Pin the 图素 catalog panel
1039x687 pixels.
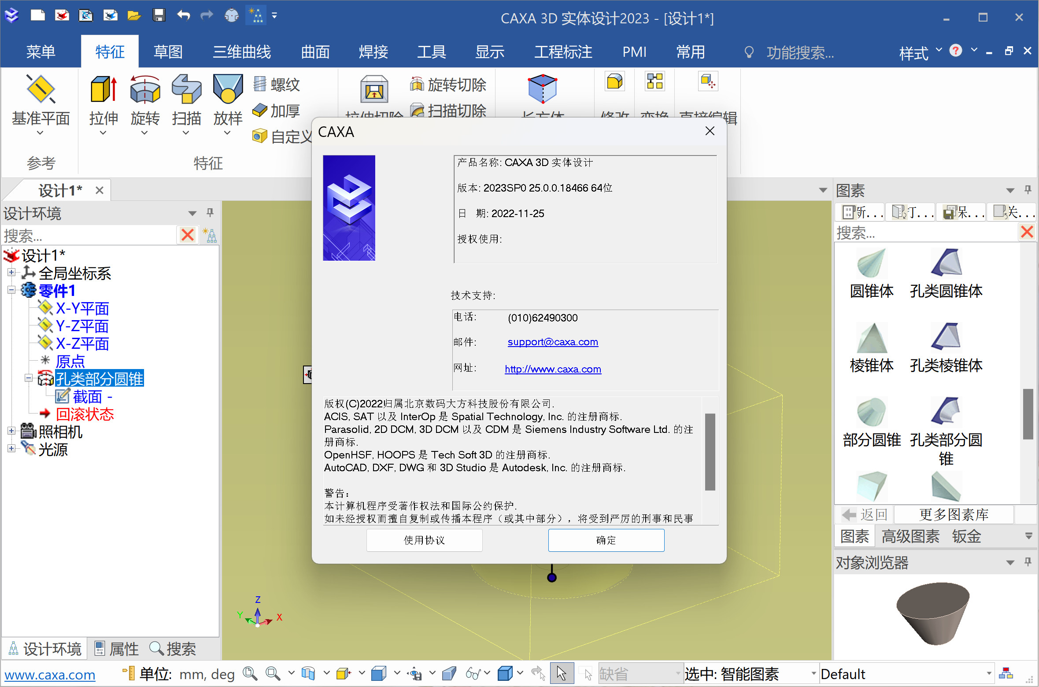tap(1028, 190)
